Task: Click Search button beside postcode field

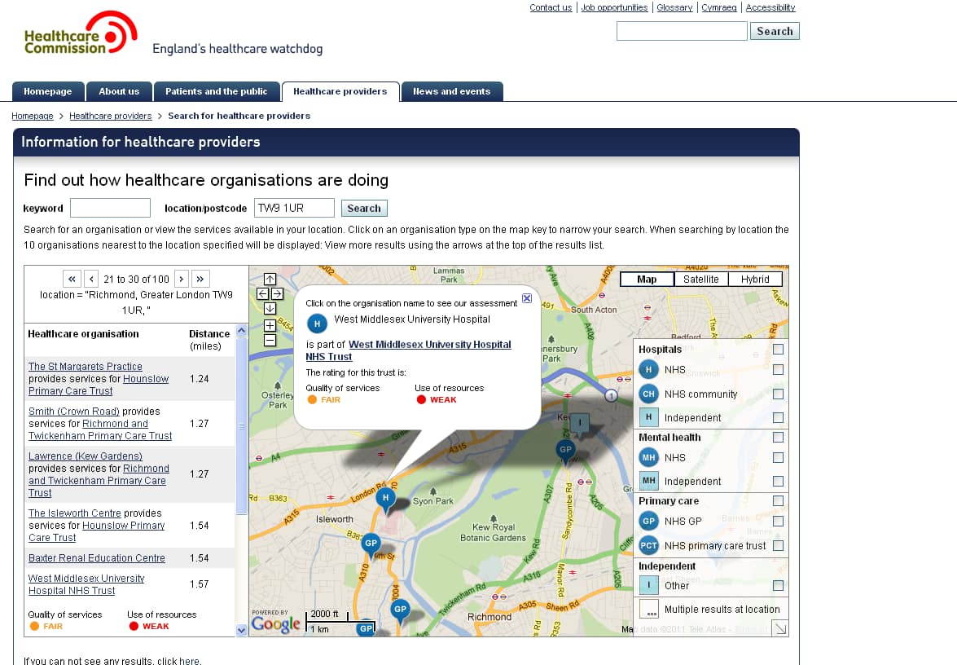Action: pyautogui.click(x=364, y=208)
